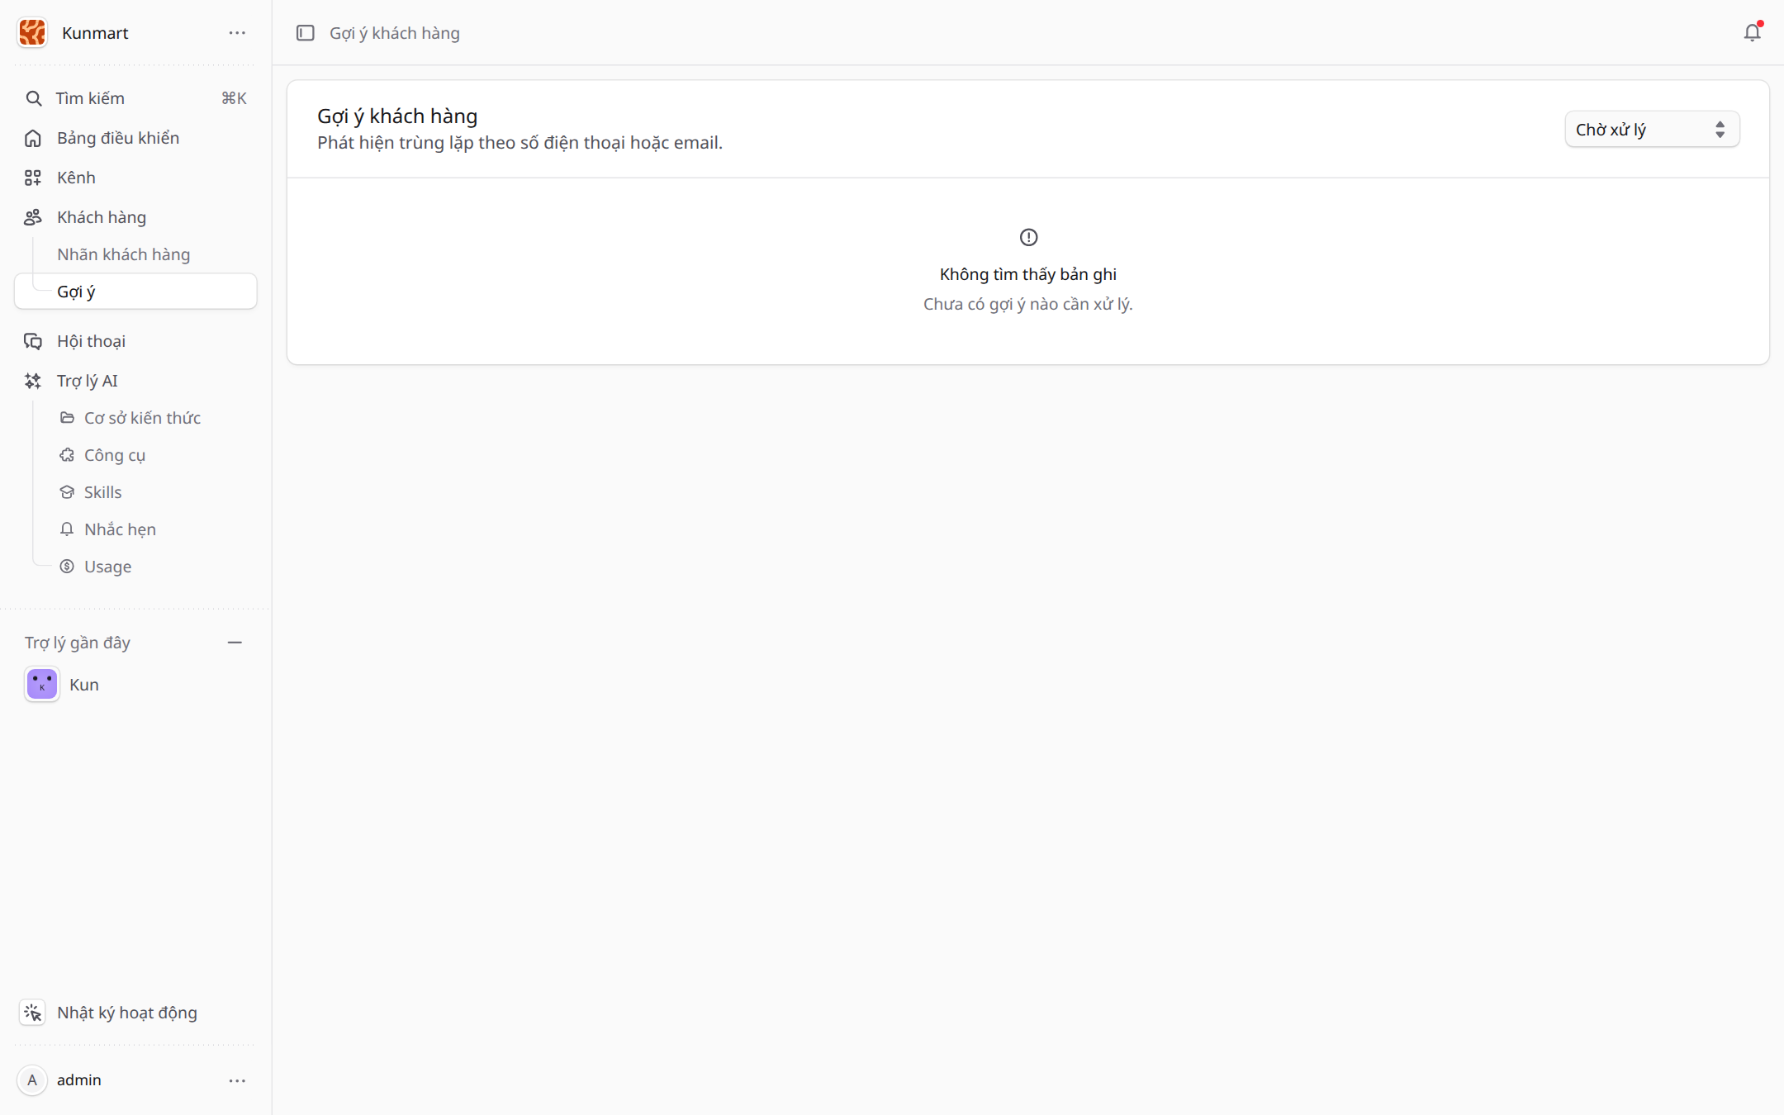Click the admin avatar circle
Image resolution: width=1784 pixels, height=1115 pixels.
(x=32, y=1080)
